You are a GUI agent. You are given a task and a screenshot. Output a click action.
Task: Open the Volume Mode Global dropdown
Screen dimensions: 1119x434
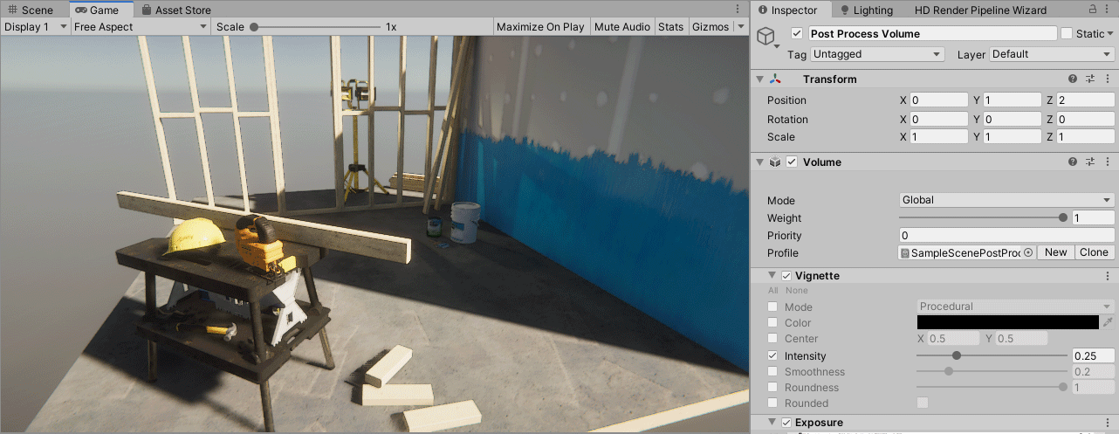[1007, 200]
